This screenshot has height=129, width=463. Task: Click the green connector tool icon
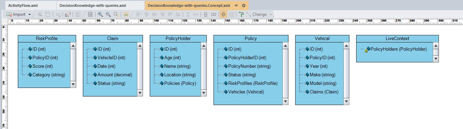point(242,14)
